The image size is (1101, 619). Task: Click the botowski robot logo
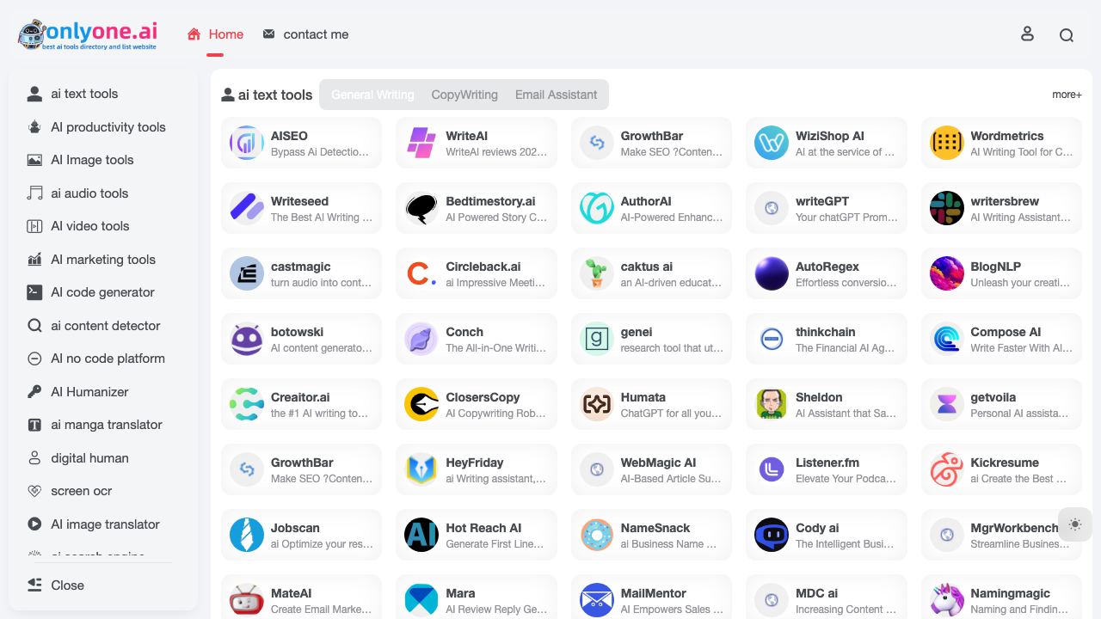tap(247, 339)
